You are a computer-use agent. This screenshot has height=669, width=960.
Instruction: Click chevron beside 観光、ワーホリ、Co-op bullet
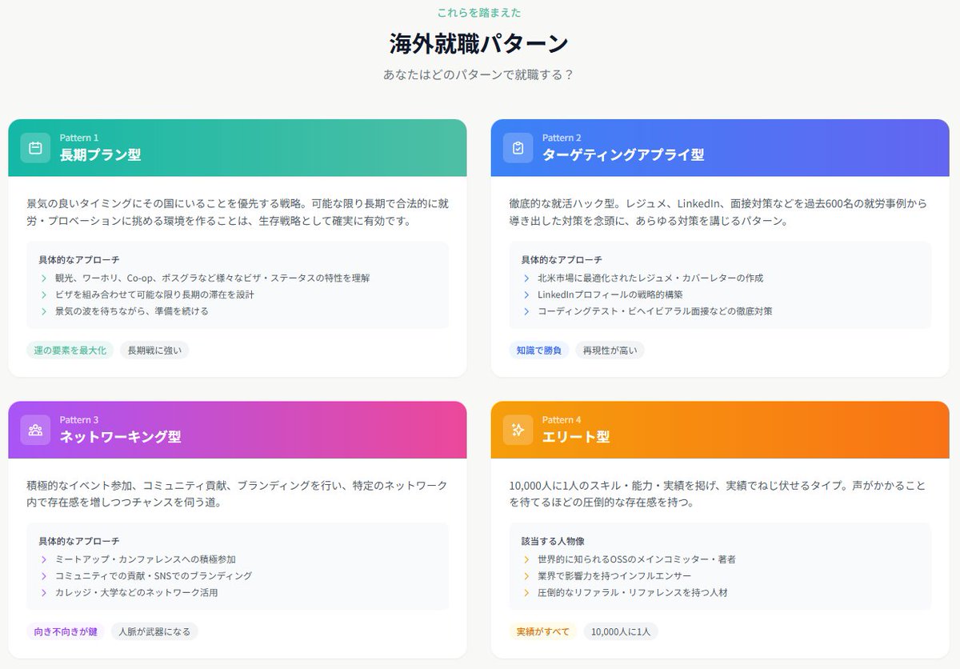point(44,278)
